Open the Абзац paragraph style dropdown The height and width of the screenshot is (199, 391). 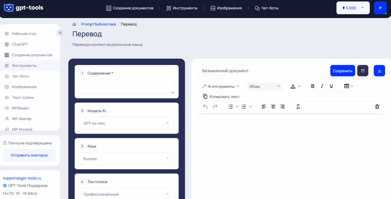pos(265,86)
